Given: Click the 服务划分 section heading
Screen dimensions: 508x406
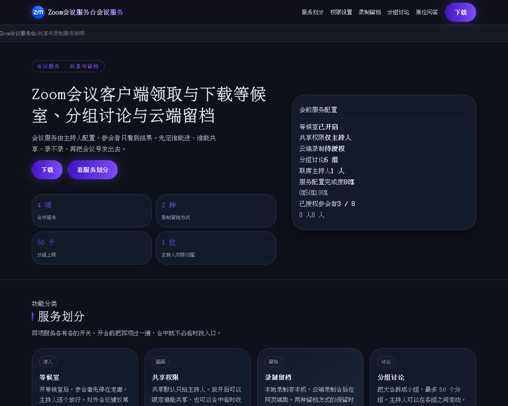Looking at the screenshot, I should click(x=61, y=316).
